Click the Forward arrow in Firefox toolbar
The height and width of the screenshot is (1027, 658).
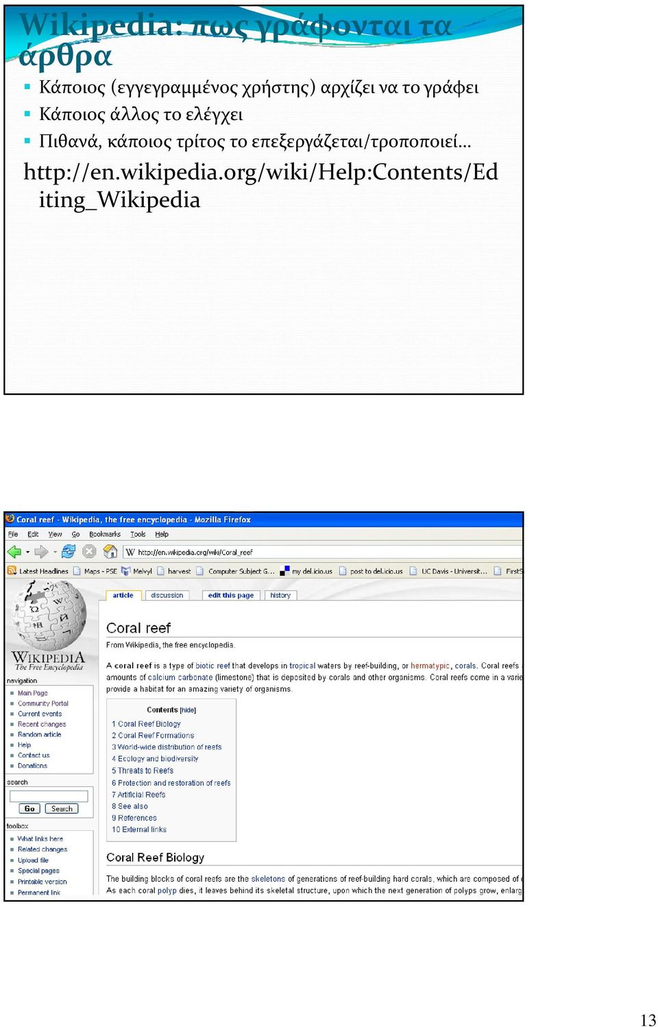click(41, 551)
